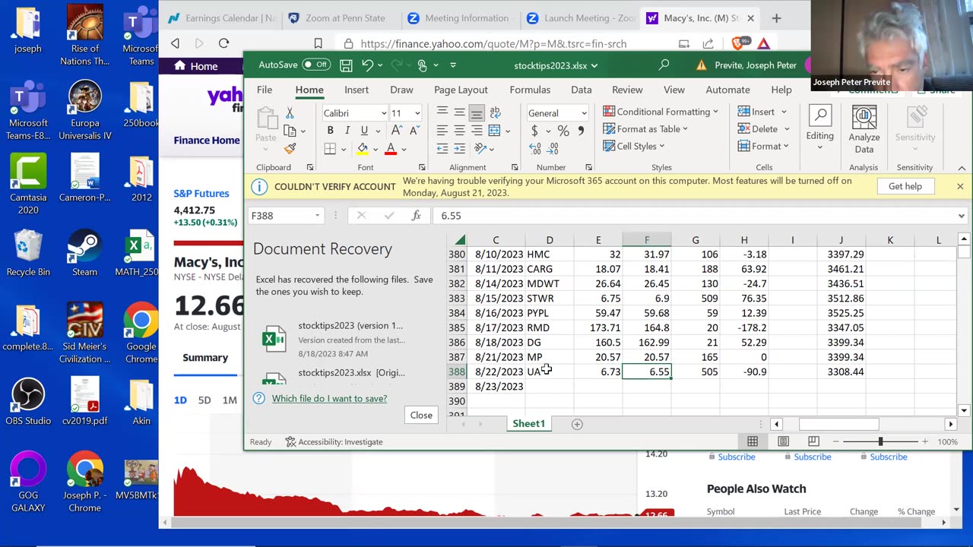
Task: Click the Format Painter brush icon
Action: click(x=290, y=149)
